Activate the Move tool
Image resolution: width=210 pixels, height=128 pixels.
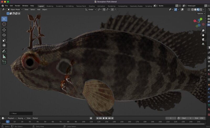[x=4, y=30]
